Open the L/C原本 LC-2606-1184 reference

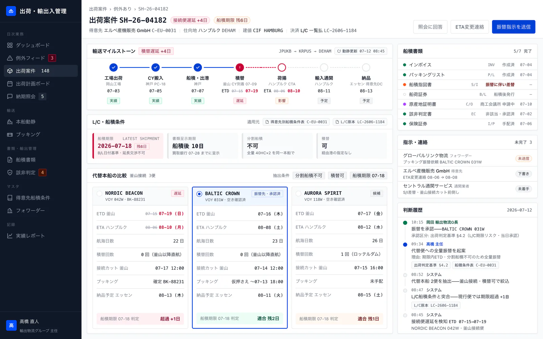pyautogui.click(x=360, y=122)
